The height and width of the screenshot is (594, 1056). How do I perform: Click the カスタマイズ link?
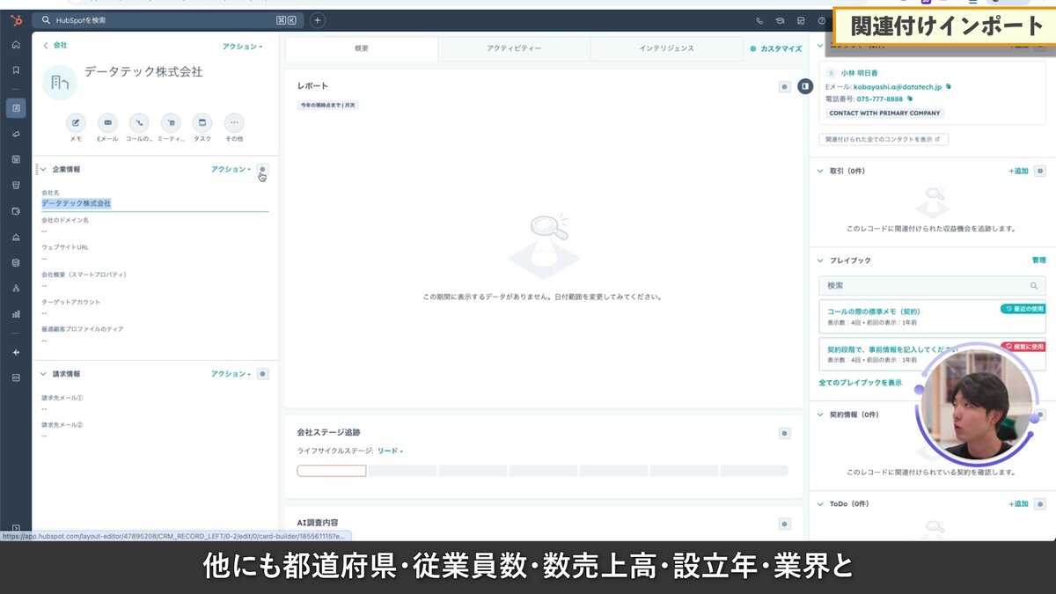[775, 48]
